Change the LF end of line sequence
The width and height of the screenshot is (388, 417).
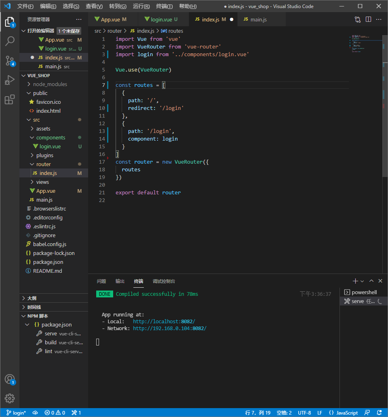tap(320, 413)
